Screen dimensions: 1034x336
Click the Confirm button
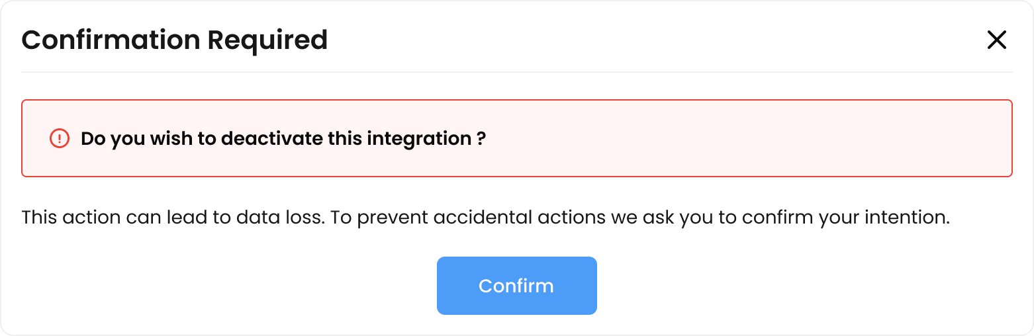click(x=516, y=286)
